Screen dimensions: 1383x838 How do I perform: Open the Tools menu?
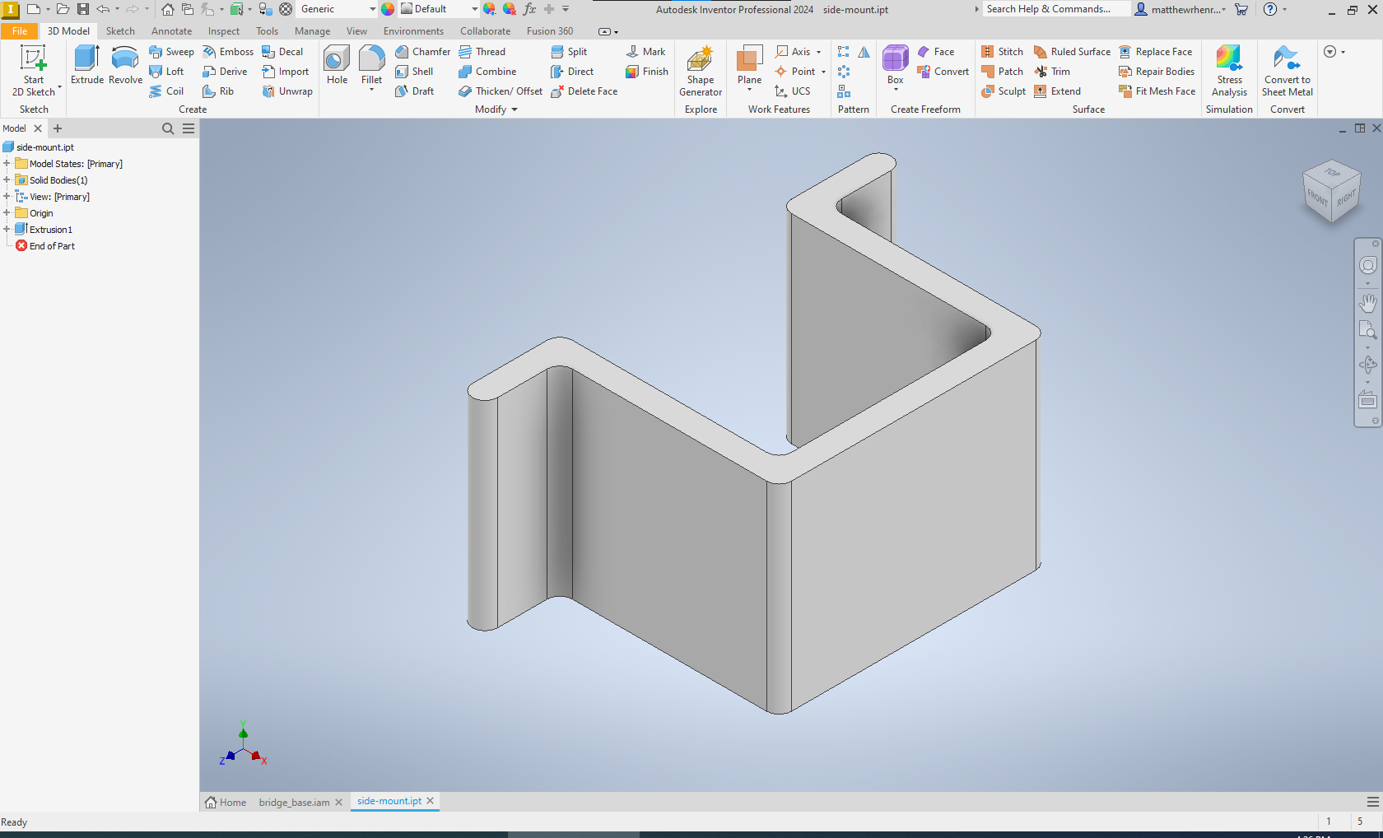[267, 30]
